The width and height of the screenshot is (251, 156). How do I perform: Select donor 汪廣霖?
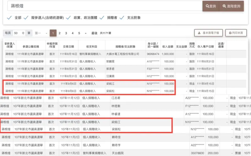point(110,76)
